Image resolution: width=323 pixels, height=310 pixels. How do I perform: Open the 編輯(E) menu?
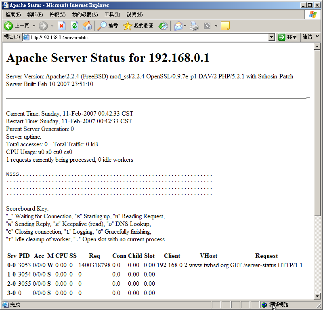pos(35,15)
